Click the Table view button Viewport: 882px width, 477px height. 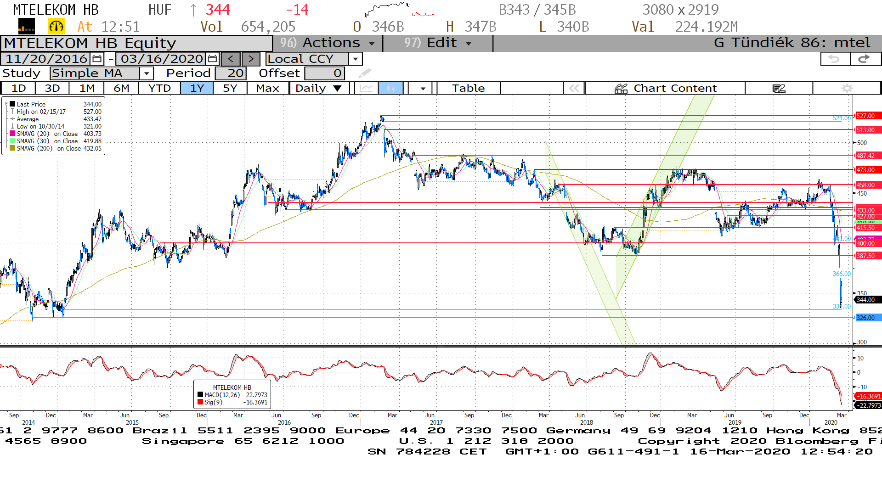click(x=469, y=88)
